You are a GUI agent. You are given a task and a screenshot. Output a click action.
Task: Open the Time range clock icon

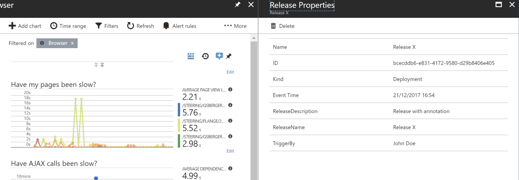point(54,26)
